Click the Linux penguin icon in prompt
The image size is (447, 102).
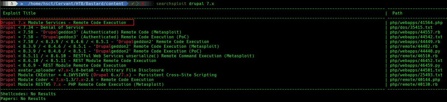pyautogui.click(x=12, y=3)
